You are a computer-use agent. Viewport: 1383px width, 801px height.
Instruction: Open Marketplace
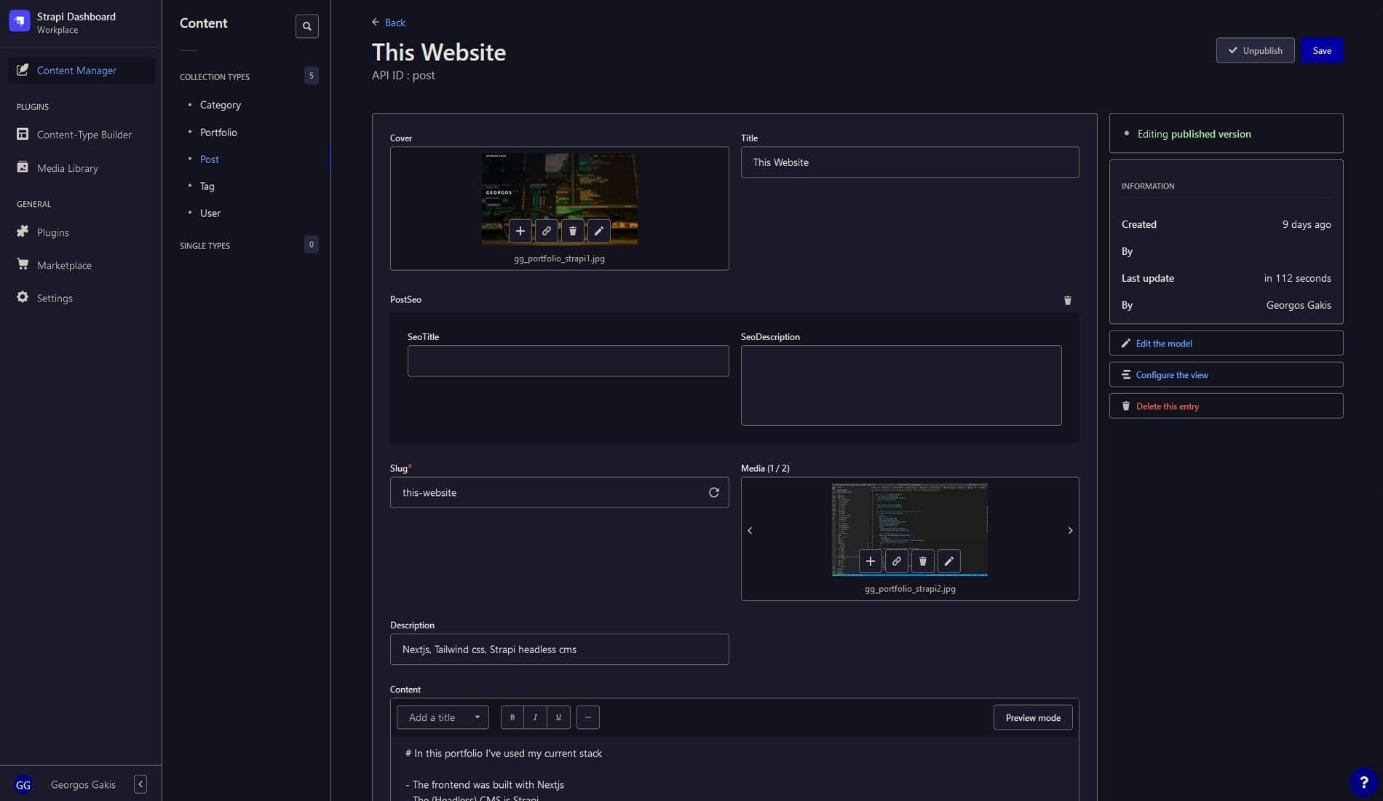coord(82,265)
